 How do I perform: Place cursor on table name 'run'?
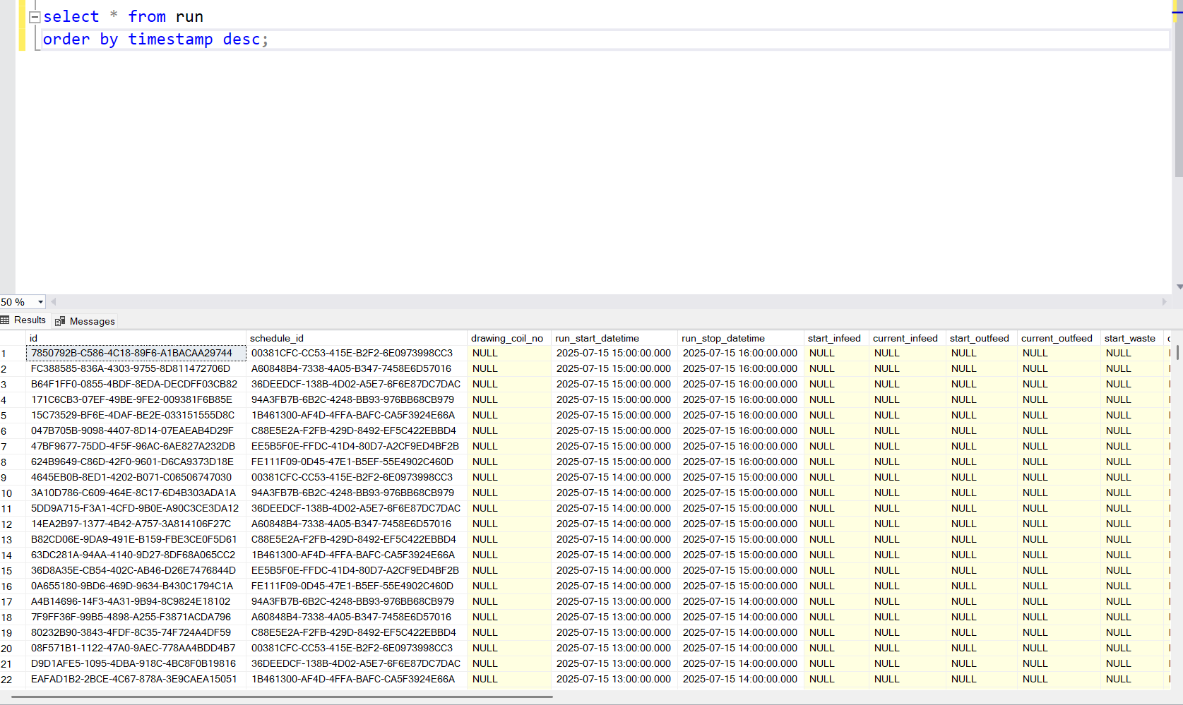tap(189, 17)
